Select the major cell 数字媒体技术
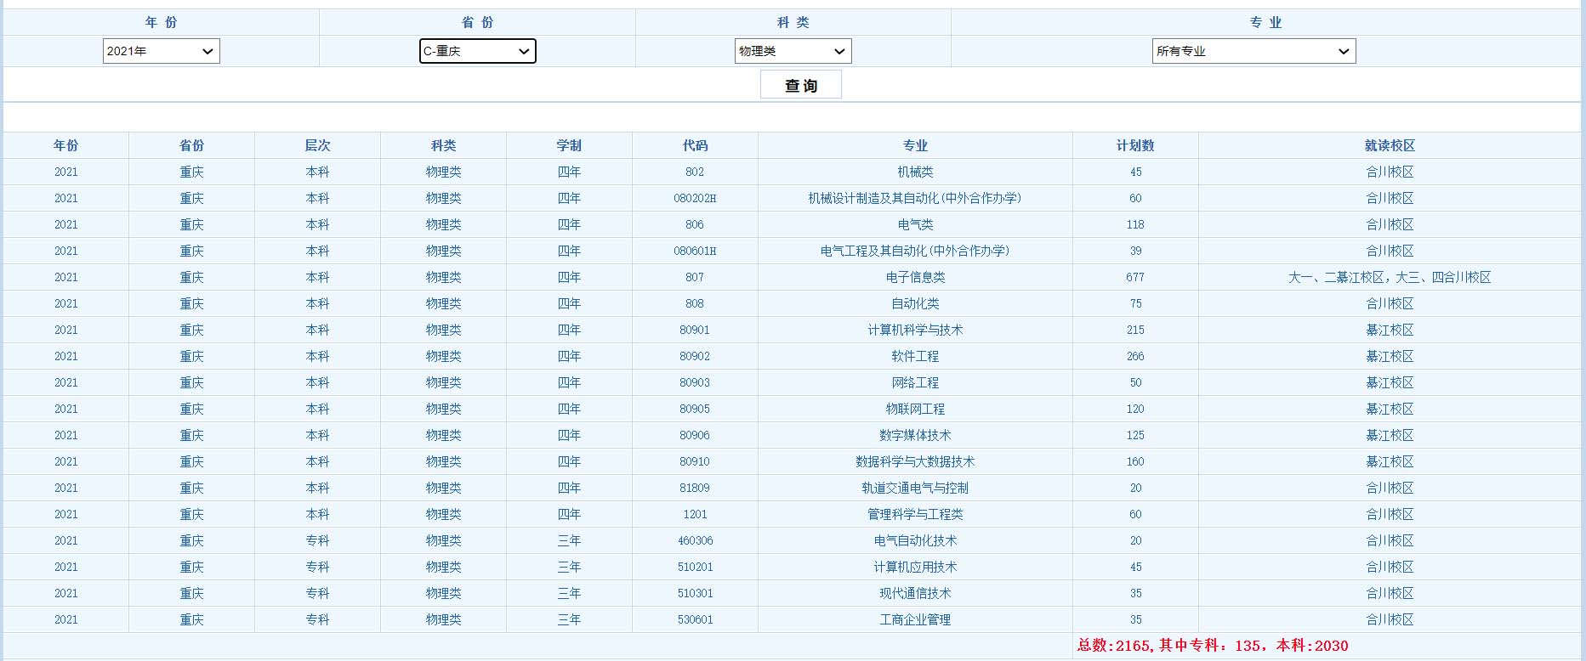The width and height of the screenshot is (1586, 661). tap(916, 435)
